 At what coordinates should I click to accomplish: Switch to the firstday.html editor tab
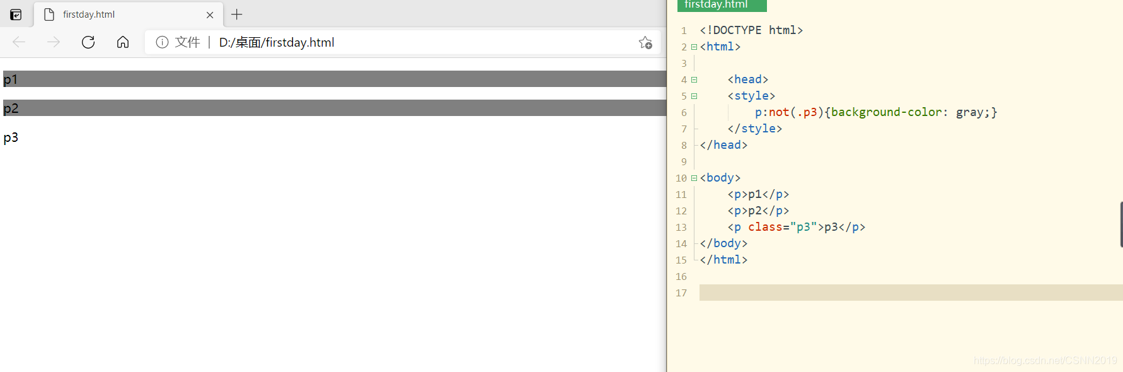tap(722, 5)
